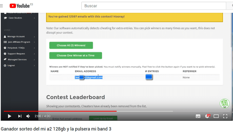Click the Buscar search field

coord(154,6)
